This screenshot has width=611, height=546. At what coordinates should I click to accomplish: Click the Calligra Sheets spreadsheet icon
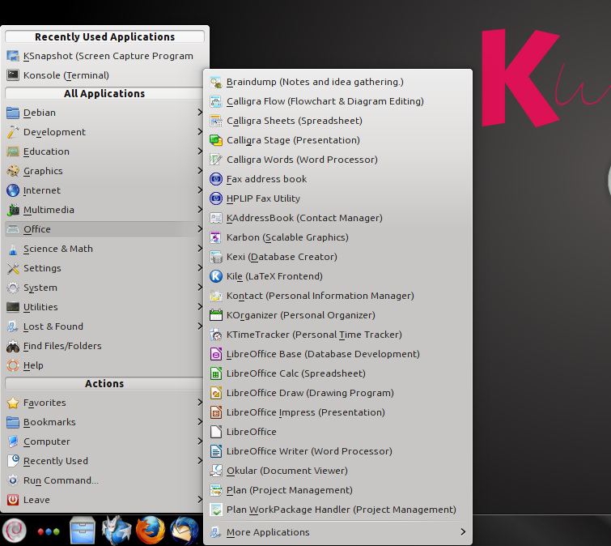coord(216,121)
